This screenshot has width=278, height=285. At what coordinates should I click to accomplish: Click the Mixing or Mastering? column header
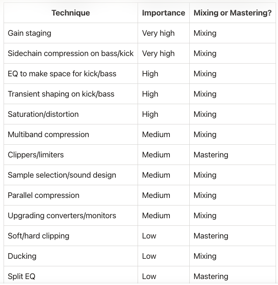tap(233, 13)
